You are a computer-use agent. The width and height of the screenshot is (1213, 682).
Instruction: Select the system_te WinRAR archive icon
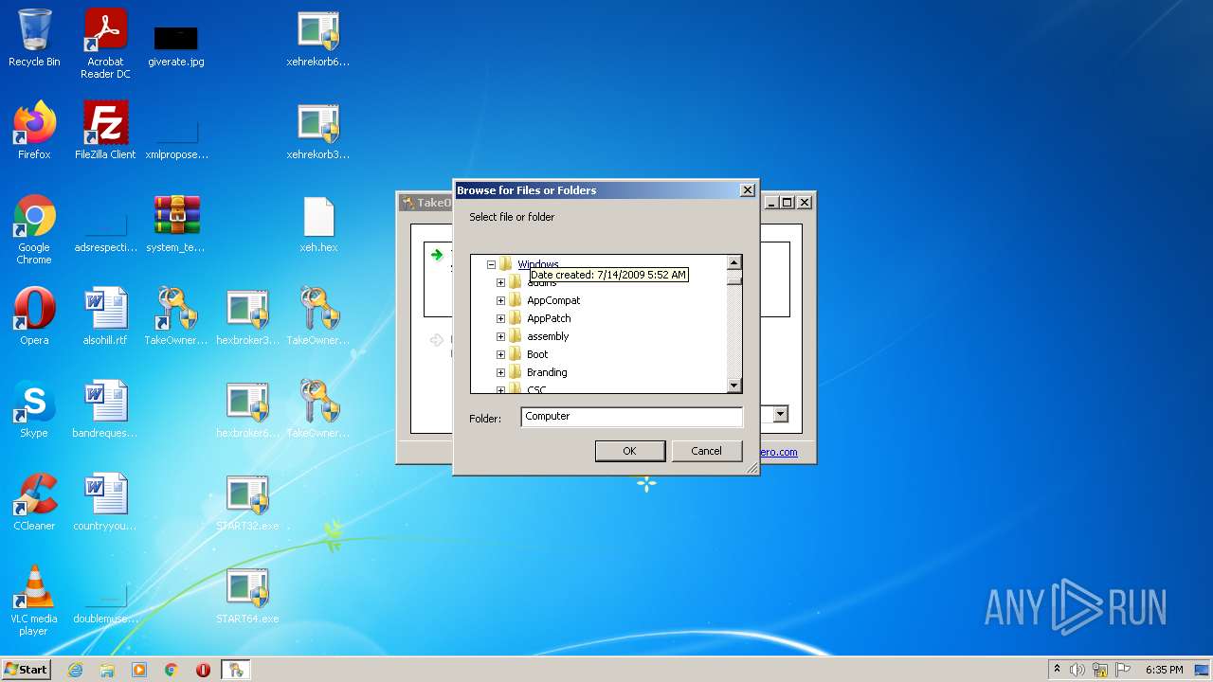tap(176, 224)
